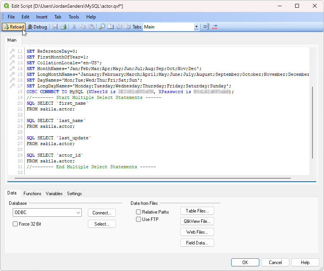Viewport: 324px width, 271px height.
Task: Enable the Use FTP option
Action: pyautogui.click(x=138, y=219)
